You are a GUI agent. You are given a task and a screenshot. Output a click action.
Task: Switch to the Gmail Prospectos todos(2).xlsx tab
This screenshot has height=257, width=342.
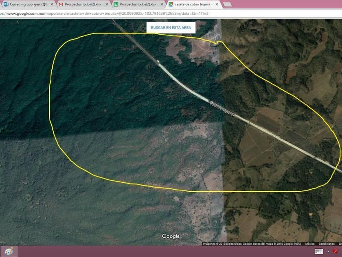(83, 4)
